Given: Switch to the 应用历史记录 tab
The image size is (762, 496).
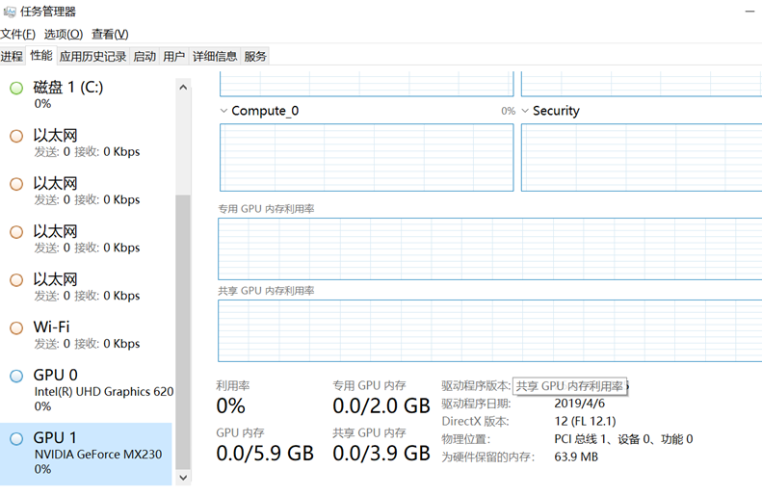Looking at the screenshot, I should point(92,57).
